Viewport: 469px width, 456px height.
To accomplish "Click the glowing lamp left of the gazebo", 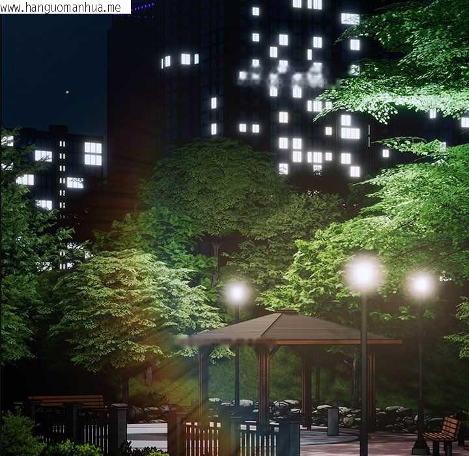I will point(236,292).
